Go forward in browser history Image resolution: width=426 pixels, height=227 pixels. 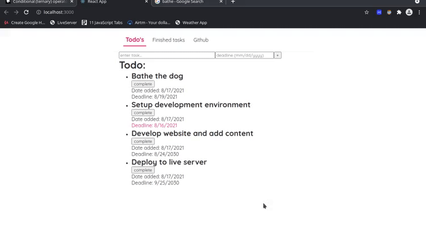coord(16,12)
